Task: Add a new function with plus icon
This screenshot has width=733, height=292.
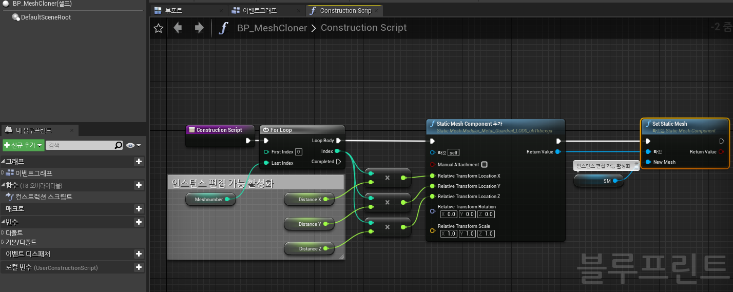Action: [138, 185]
